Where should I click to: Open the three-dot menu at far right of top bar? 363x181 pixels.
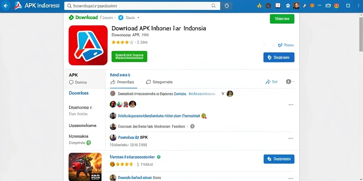pos(359,6)
